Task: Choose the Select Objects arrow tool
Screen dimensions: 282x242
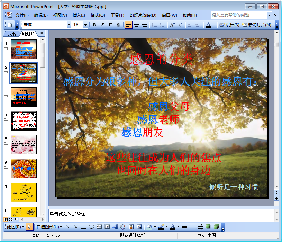Action: (x=29, y=227)
